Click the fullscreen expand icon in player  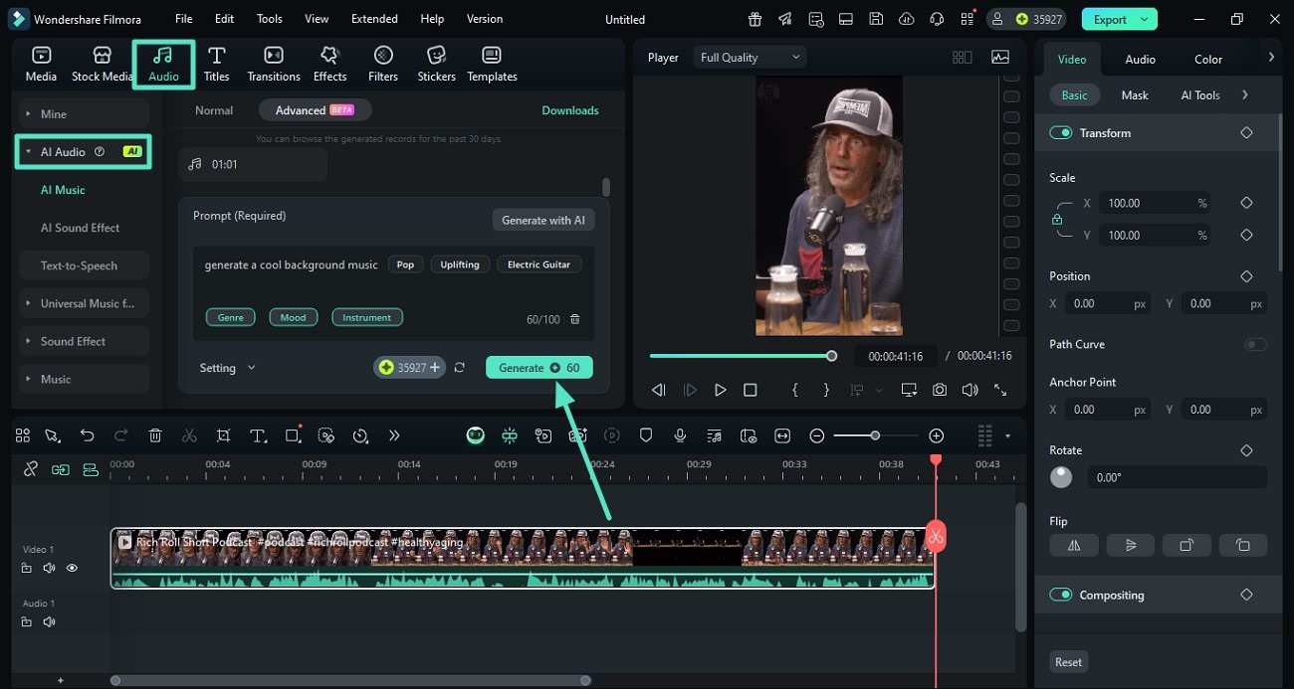pyautogui.click(x=1000, y=391)
